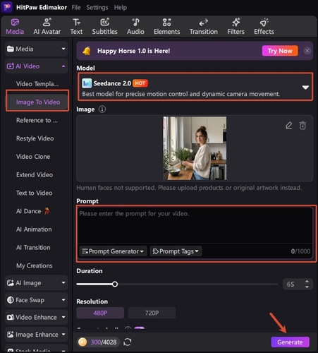This screenshot has width=318, height=353.
Task: Open the Subtitles tab
Action: [x=104, y=26]
